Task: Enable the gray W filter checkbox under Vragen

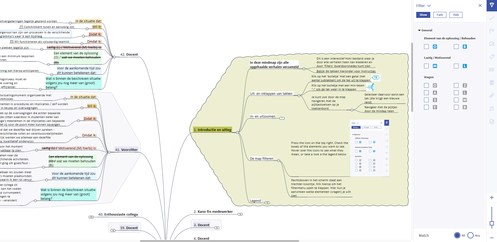Action: click(456, 100)
